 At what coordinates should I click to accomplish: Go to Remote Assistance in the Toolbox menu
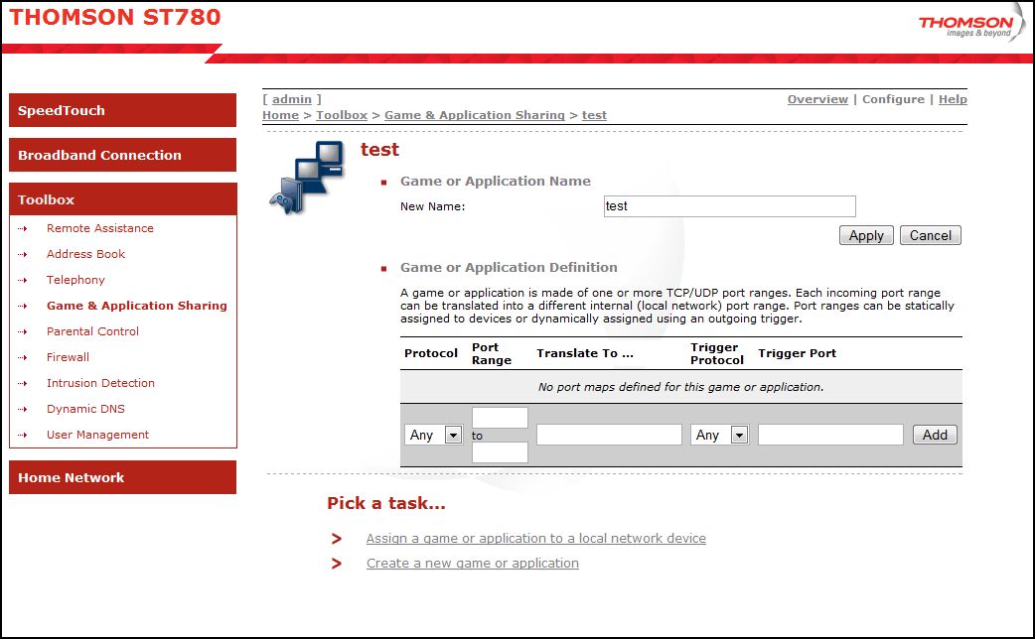tap(100, 228)
